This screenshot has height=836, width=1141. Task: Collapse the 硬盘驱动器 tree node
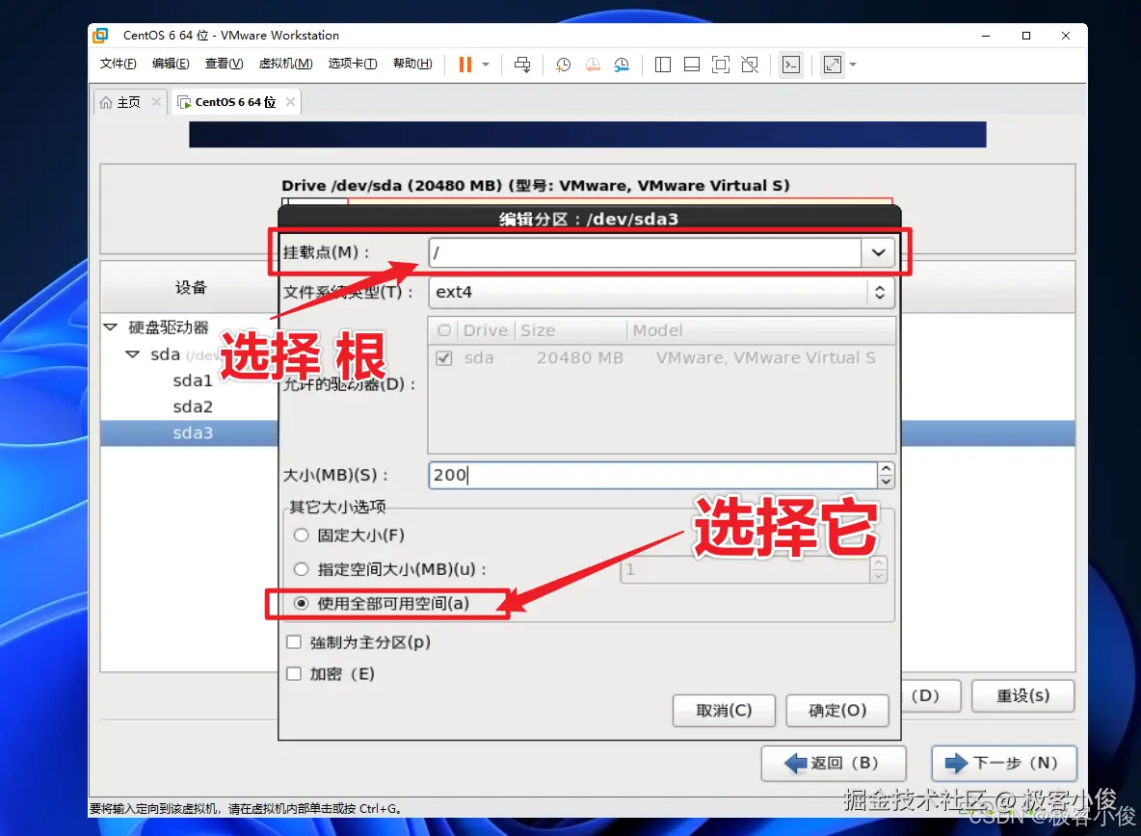111,327
